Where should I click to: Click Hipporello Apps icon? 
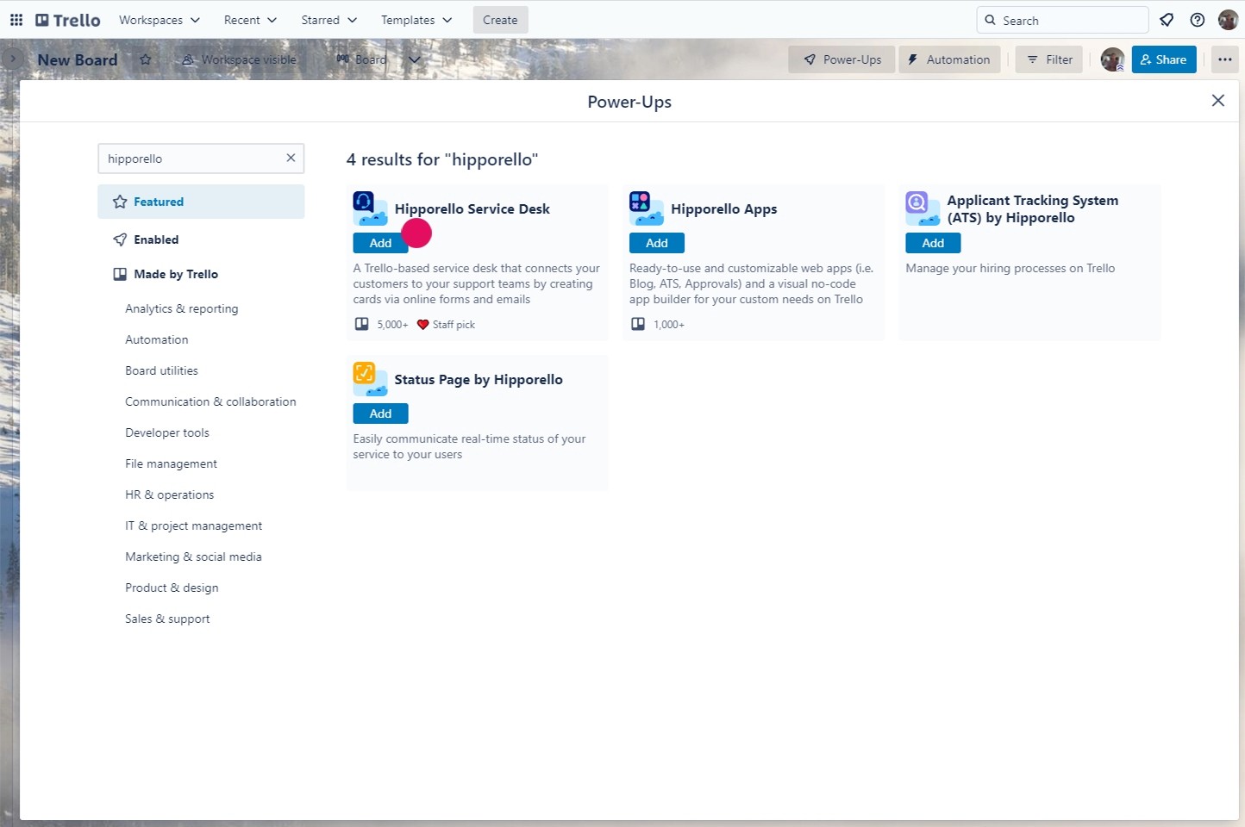coord(647,208)
